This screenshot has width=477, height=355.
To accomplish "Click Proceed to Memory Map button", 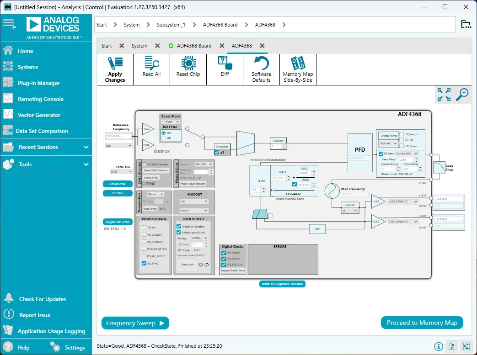I will coord(422,323).
